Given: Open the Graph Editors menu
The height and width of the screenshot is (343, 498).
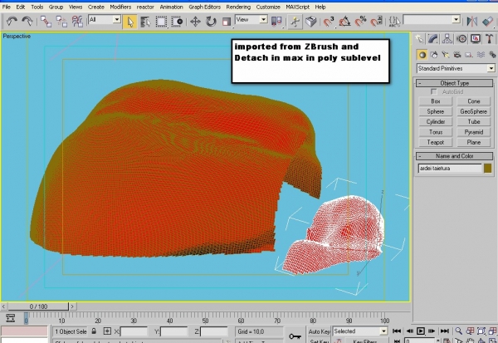Looking at the screenshot, I should pyautogui.click(x=204, y=7).
